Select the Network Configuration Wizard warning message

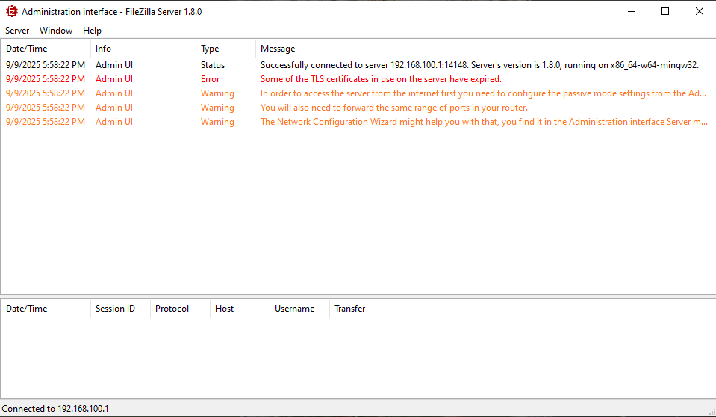pyautogui.click(x=484, y=122)
